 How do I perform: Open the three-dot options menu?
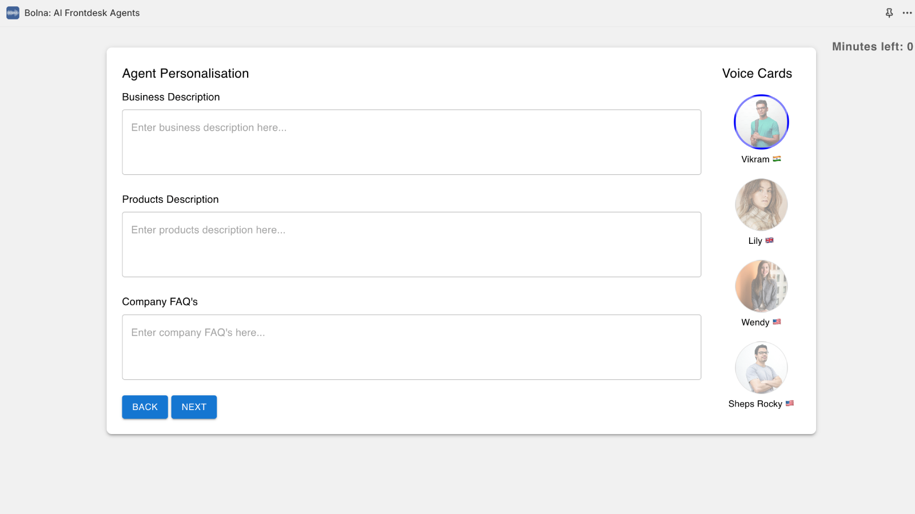tap(906, 13)
